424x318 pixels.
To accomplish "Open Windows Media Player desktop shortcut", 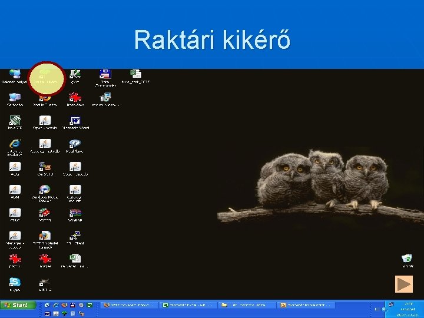I will click(x=45, y=193).
